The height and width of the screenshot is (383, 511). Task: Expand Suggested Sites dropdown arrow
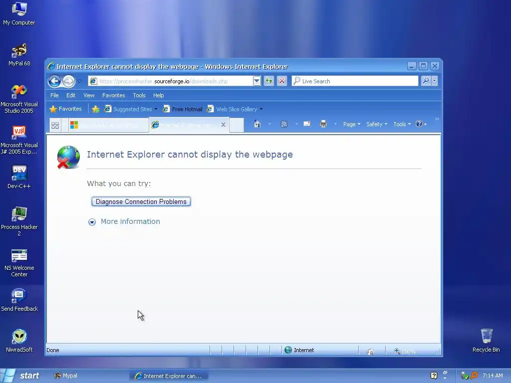click(156, 109)
